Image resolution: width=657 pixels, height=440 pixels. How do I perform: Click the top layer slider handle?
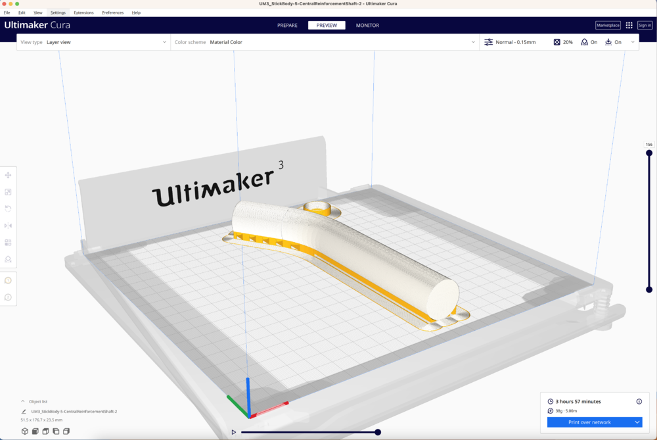[649, 153]
